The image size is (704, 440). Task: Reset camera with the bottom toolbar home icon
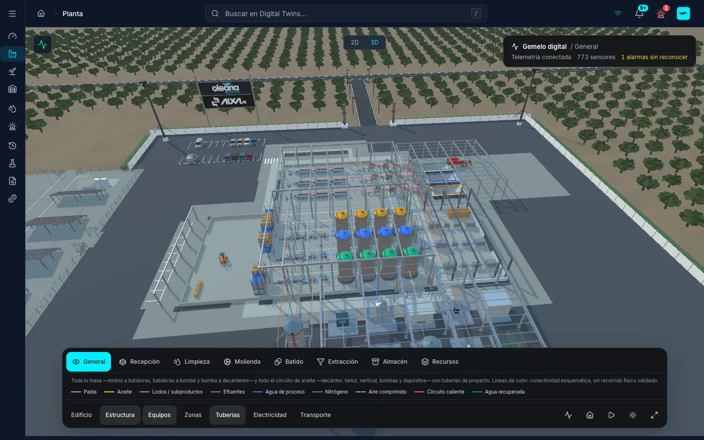590,415
